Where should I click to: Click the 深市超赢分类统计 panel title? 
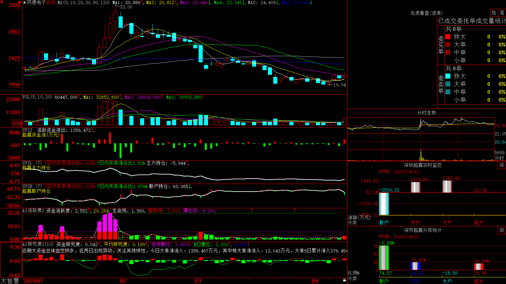423,230
